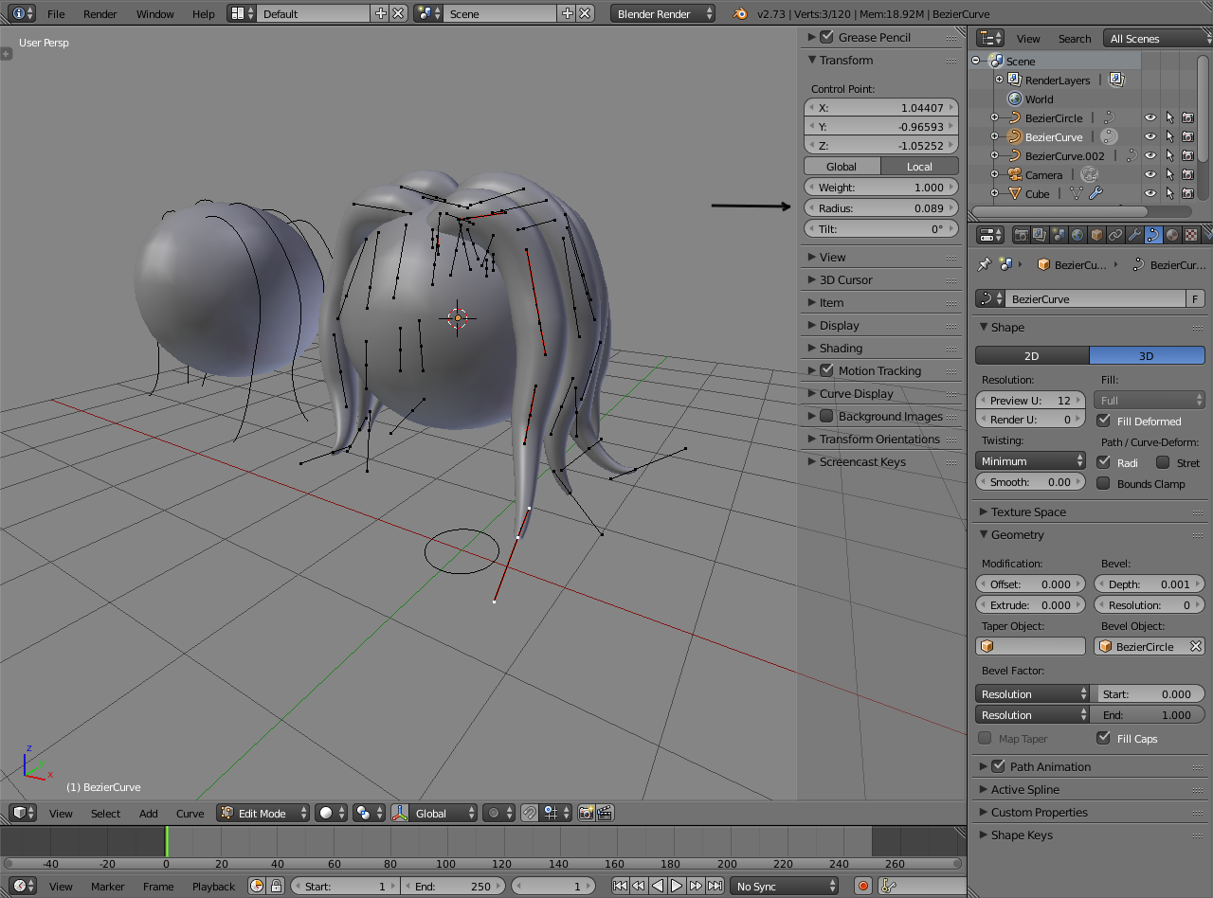Viewport: 1213px width, 898px height.
Task: Open the Marker menu in the timeline
Action: click(108, 886)
